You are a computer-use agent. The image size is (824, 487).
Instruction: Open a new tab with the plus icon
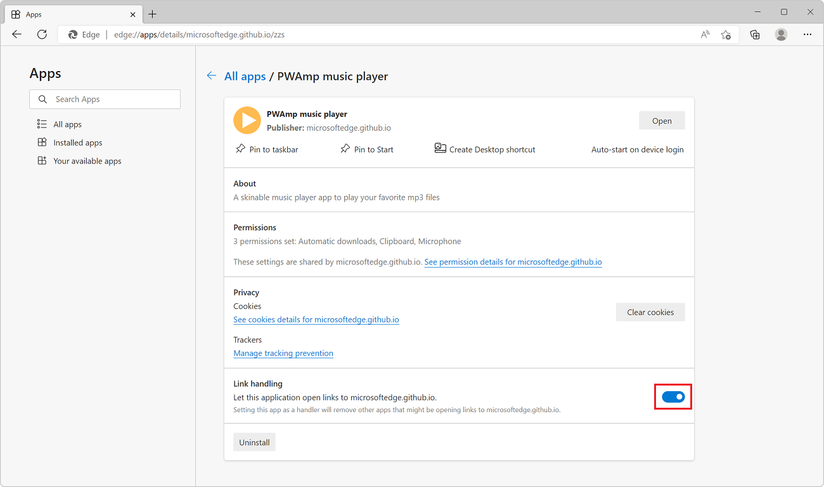coord(152,14)
